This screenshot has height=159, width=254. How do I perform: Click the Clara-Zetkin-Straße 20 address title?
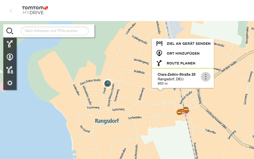(x=176, y=74)
